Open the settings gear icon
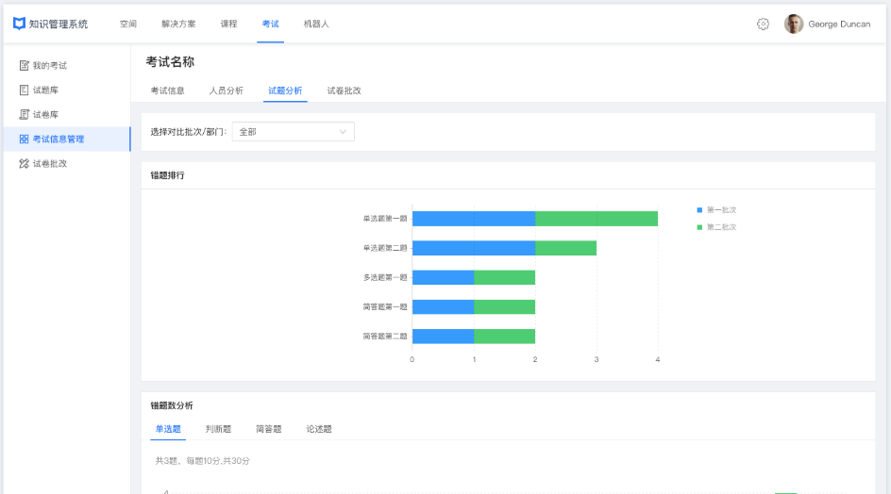891x494 pixels. click(x=763, y=24)
